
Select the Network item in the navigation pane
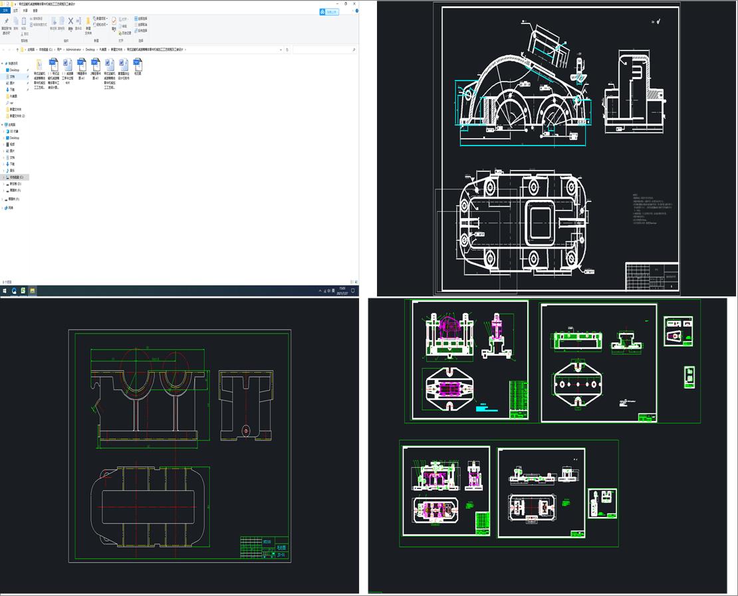tap(9, 208)
